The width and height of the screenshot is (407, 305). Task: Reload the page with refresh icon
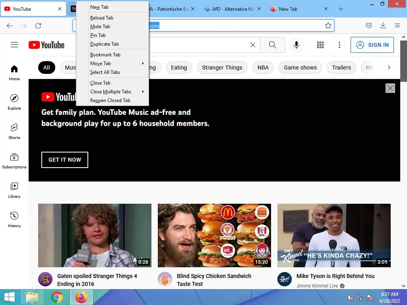pyautogui.click(x=38, y=26)
